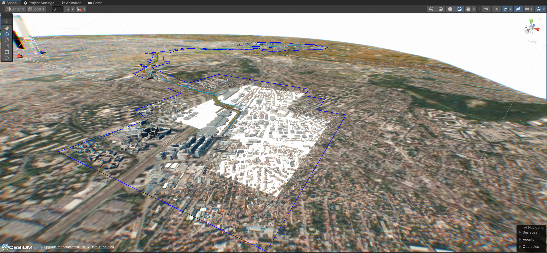Screen dimensions: 547x253
Task: Click the tools overlay drag handle
Action: [x=7, y=16]
